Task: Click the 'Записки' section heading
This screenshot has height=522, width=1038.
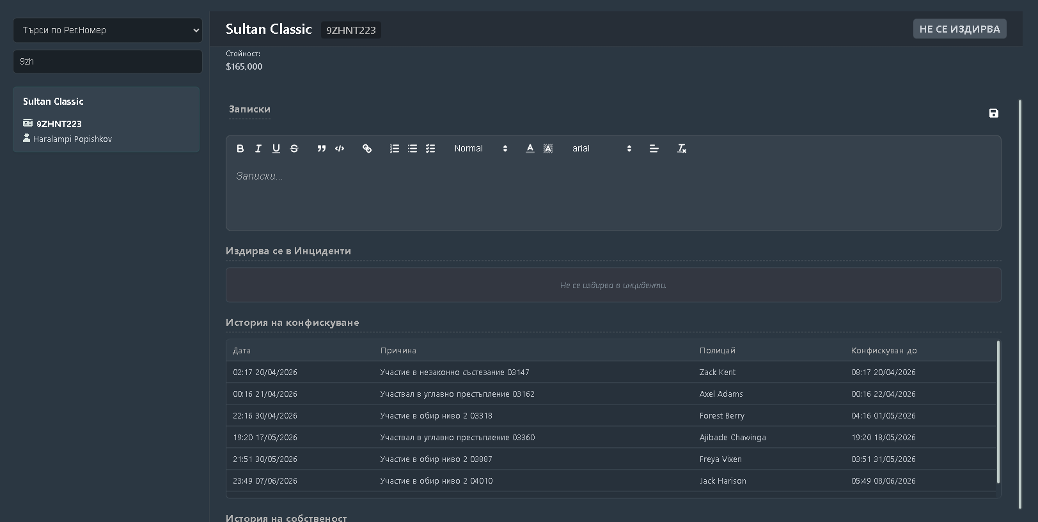Action: (x=249, y=109)
